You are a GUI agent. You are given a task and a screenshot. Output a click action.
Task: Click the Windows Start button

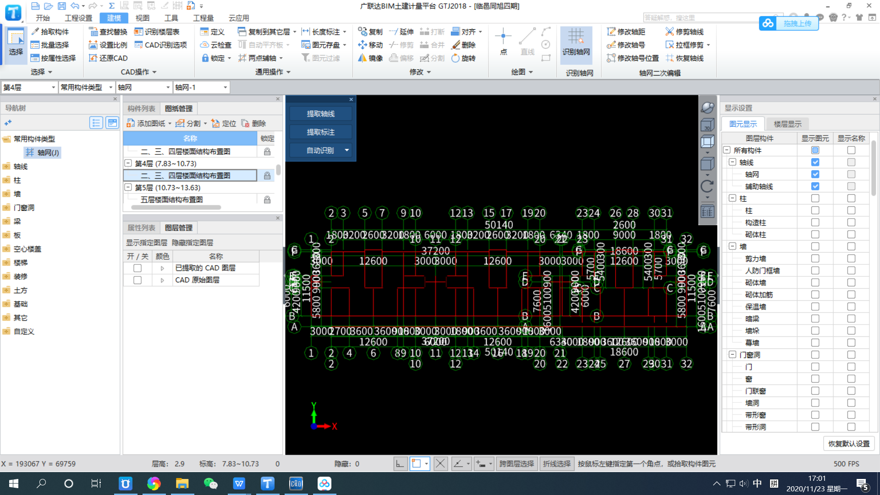tap(14, 484)
